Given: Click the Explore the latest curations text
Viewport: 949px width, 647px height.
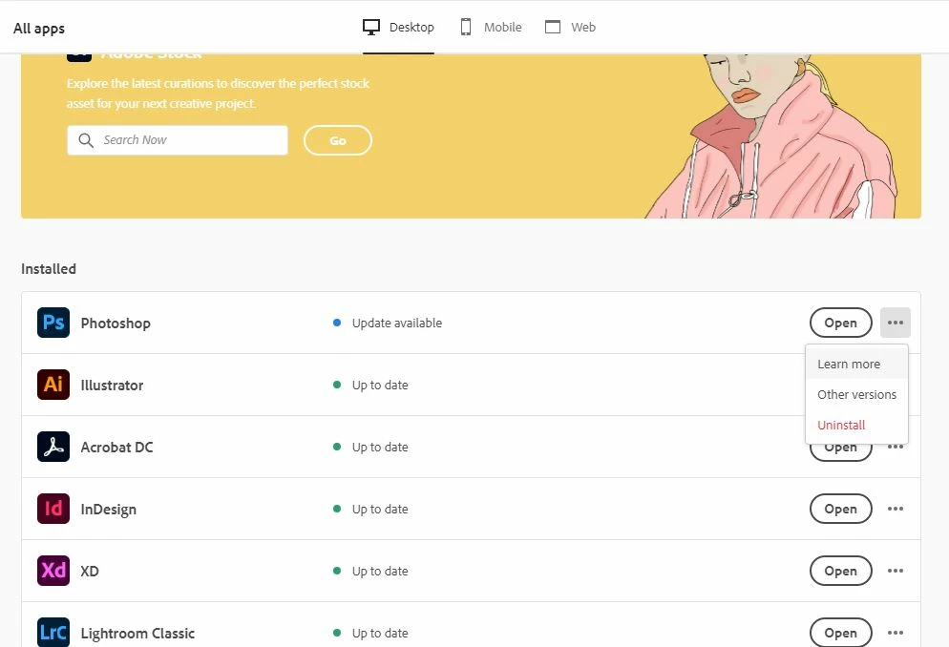Looking at the screenshot, I should click(218, 94).
